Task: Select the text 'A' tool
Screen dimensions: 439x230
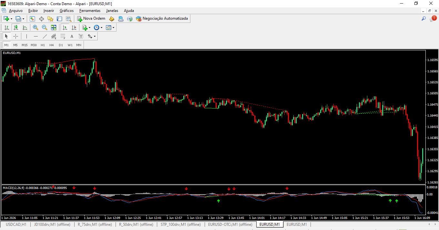Action: coord(72,36)
